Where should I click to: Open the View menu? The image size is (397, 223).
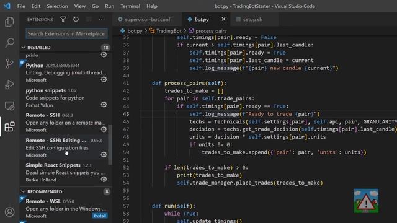coord(80,6)
